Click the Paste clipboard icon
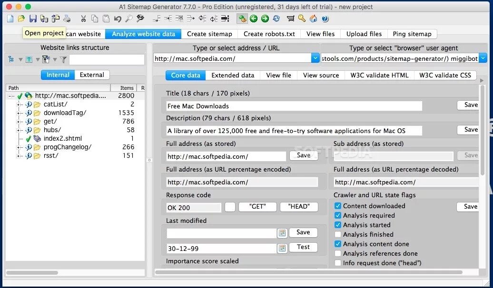The image size is (493, 288). 106,19
